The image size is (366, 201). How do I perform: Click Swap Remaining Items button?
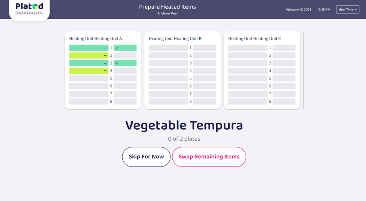point(209,157)
